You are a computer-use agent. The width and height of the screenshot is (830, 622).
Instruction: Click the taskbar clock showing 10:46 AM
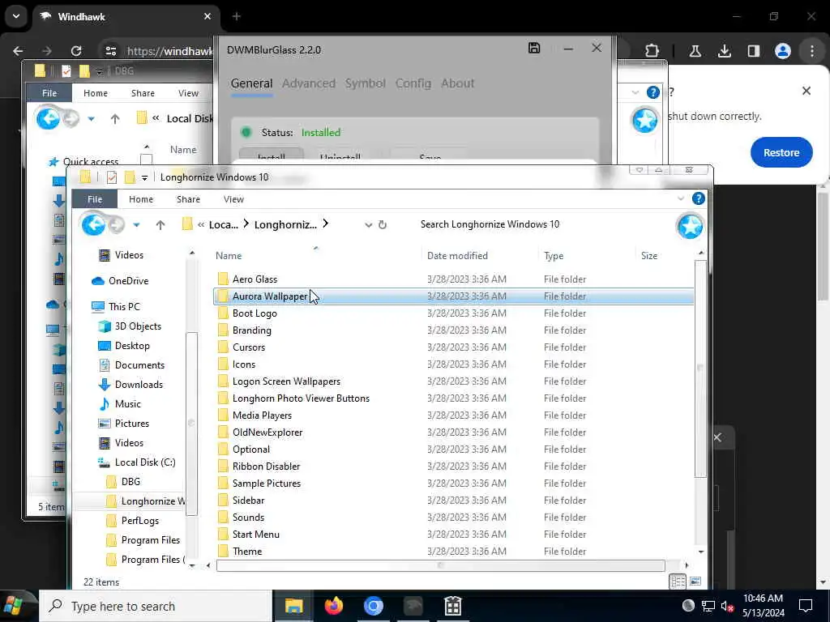[x=764, y=606]
